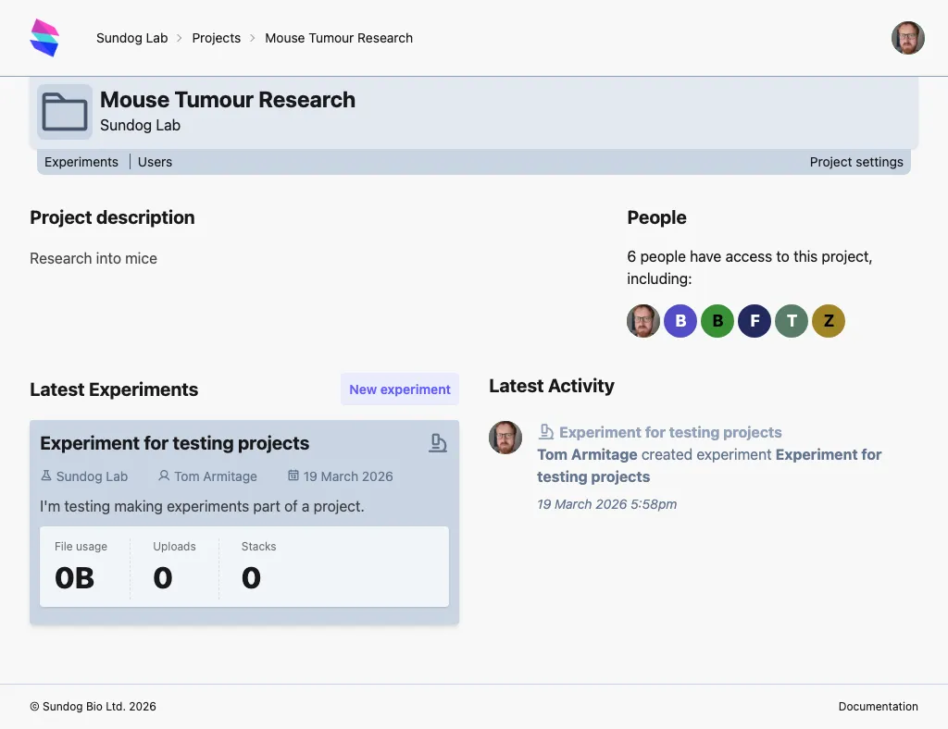The image size is (948, 729).
Task: Navigate to Projects breadcrumb
Action: tap(216, 38)
